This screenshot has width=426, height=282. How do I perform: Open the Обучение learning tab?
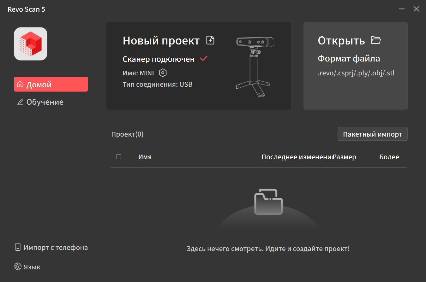(40, 102)
